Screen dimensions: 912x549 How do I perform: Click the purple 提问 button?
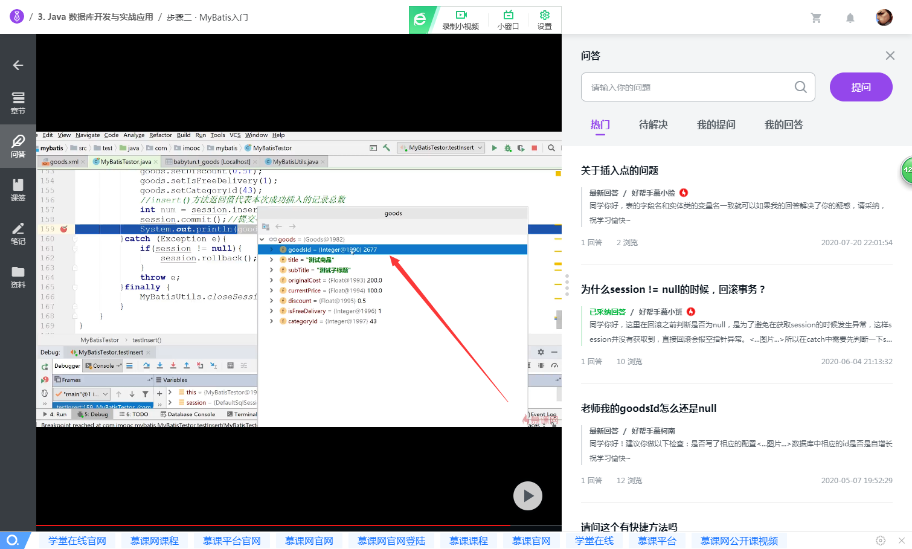tap(861, 87)
